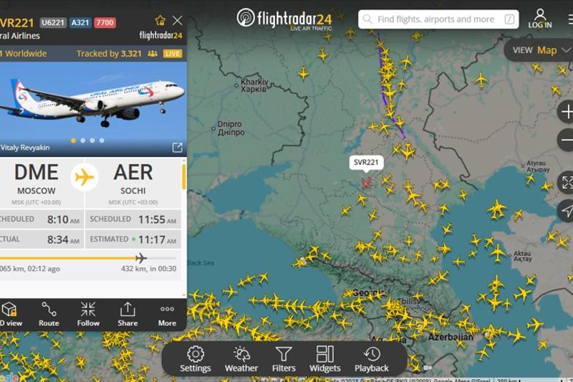Image resolution: width=573 pixels, height=382 pixels.
Task: Add SVR221 to favorites with star icon
Action: [x=160, y=21]
